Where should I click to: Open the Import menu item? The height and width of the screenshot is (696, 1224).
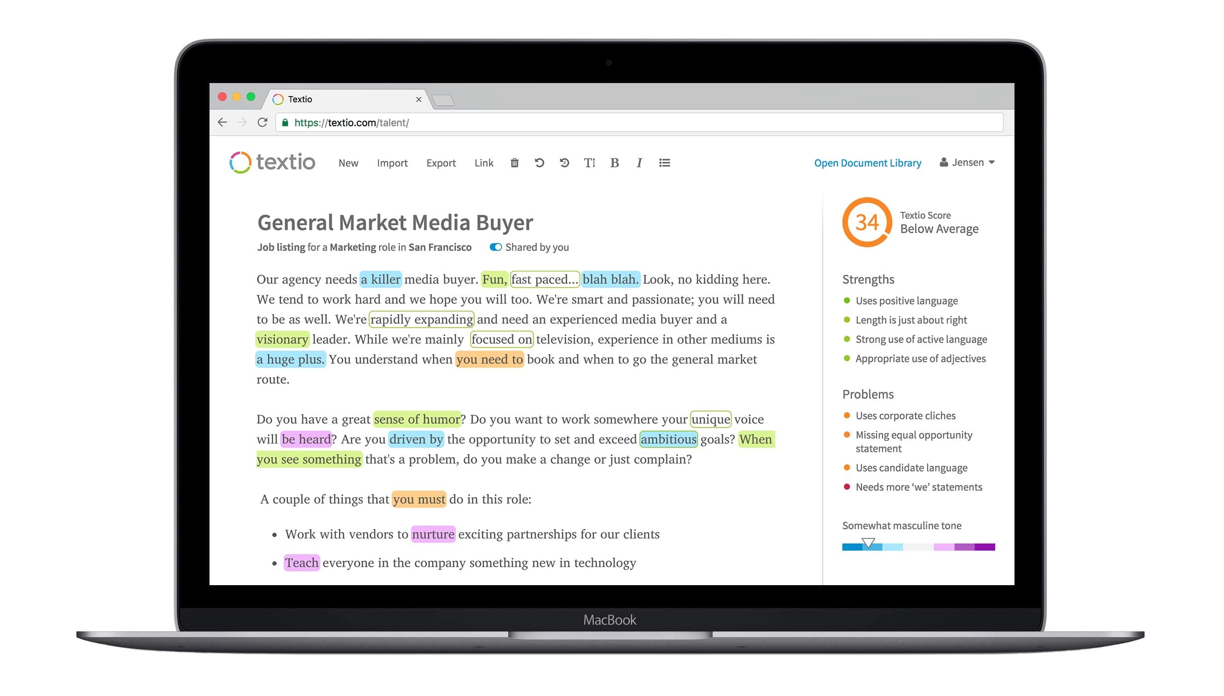point(392,163)
